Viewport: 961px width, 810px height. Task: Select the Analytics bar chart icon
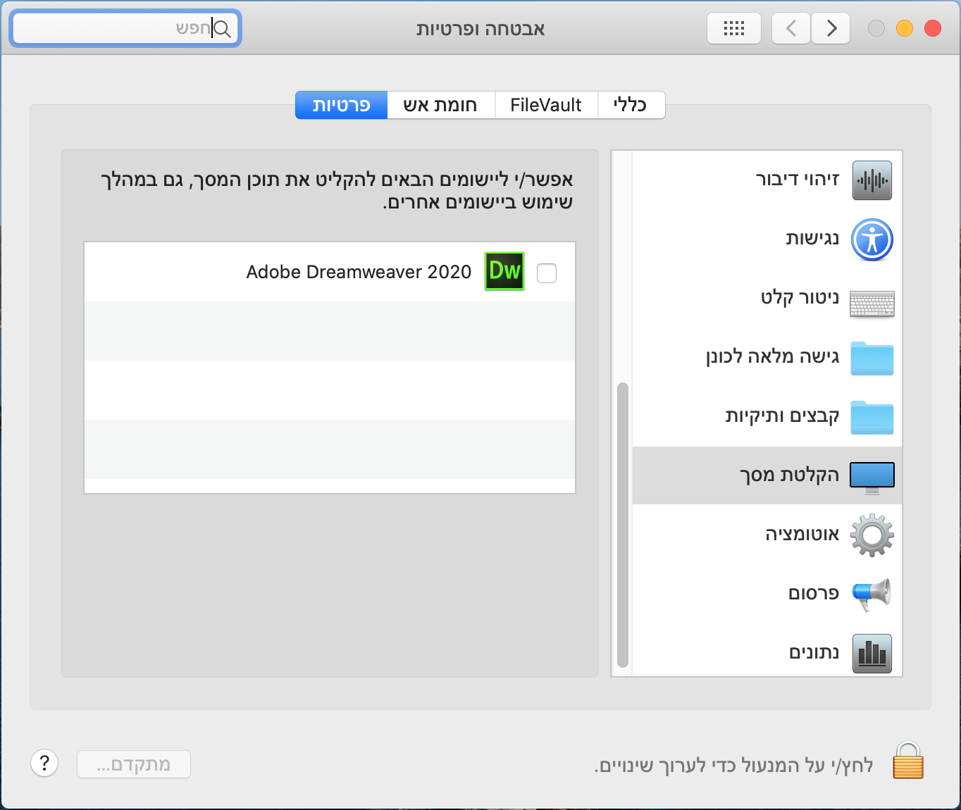[x=872, y=653]
